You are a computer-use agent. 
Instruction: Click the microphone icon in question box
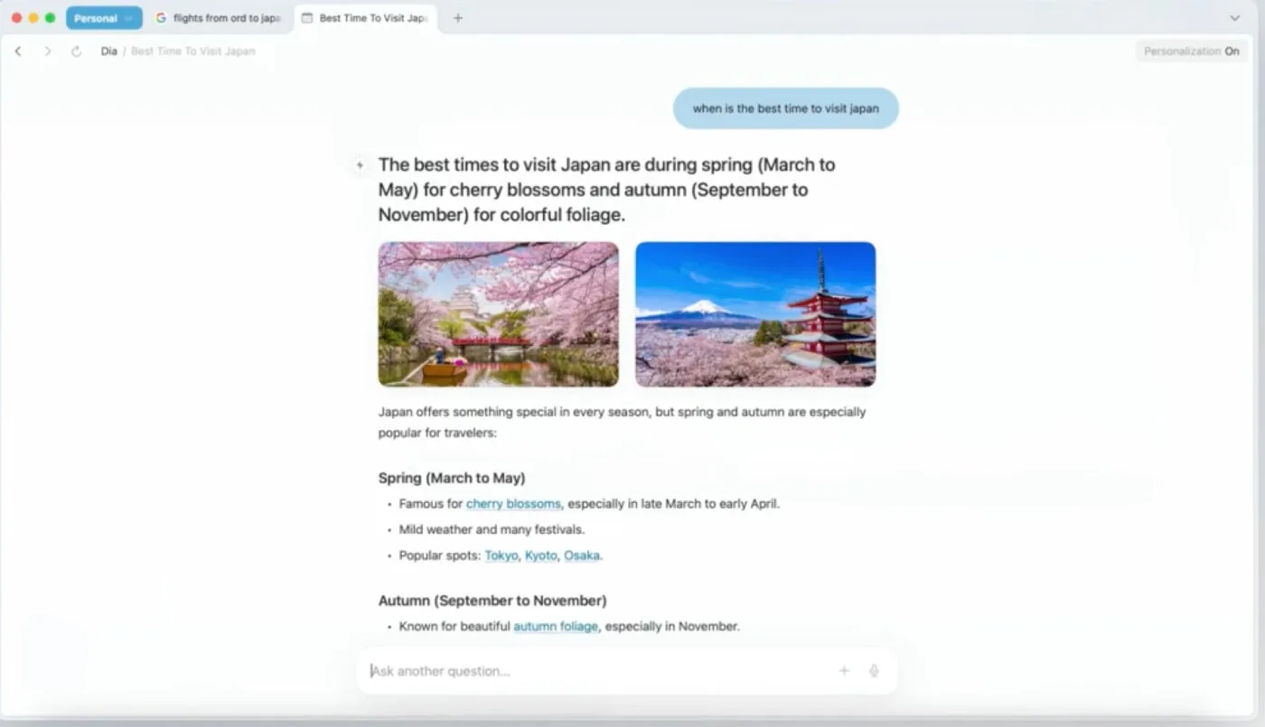[x=874, y=671]
